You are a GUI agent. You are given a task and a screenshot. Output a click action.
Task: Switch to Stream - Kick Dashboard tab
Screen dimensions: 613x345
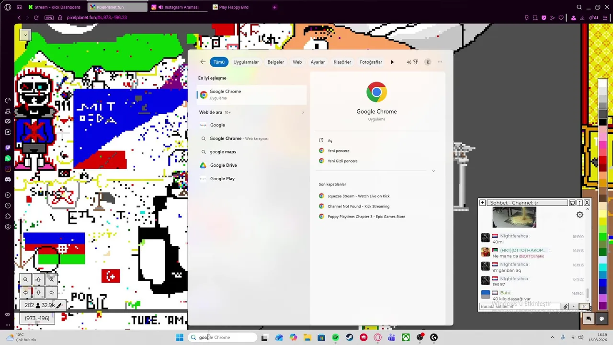(x=54, y=7)
